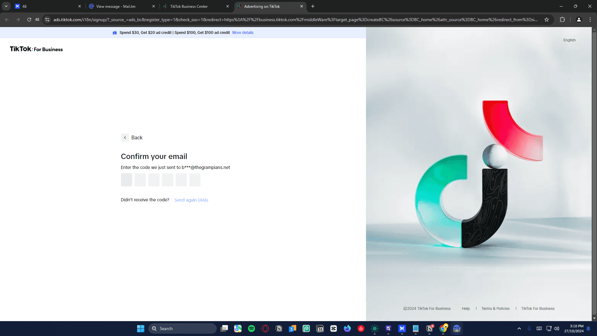
Task: Click the Back chevron button
Action: (x=125, y=138)
